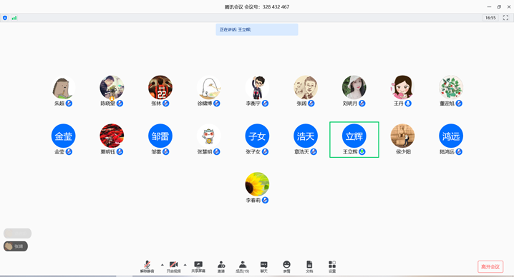Click muted mic icon beside 张子女
The width and height of the screenshot is (514, 277).
[265, 152]
